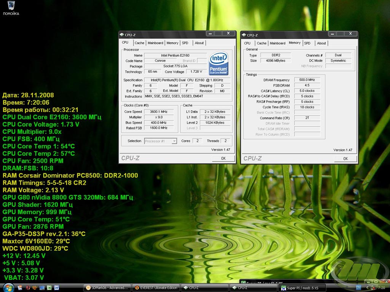The image size is (390, 292).
Task: Click the CAS# Latency value 5.0 clocks
Action: point(307,90)
